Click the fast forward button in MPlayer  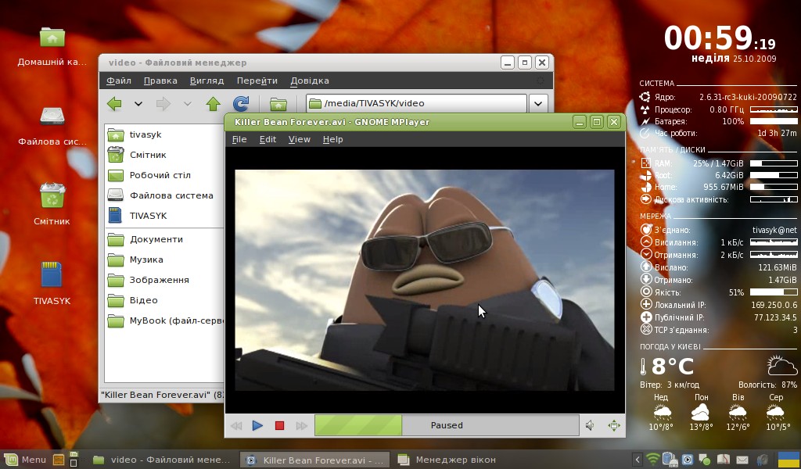coord(301,426)
